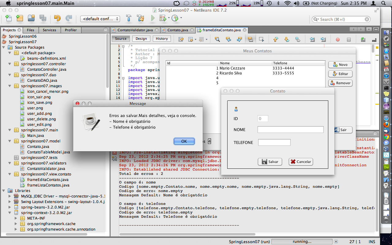Viewport: 392px width, 245px height.
Task: Collapse the Source Packages node
Action: (x=4, y=47)
